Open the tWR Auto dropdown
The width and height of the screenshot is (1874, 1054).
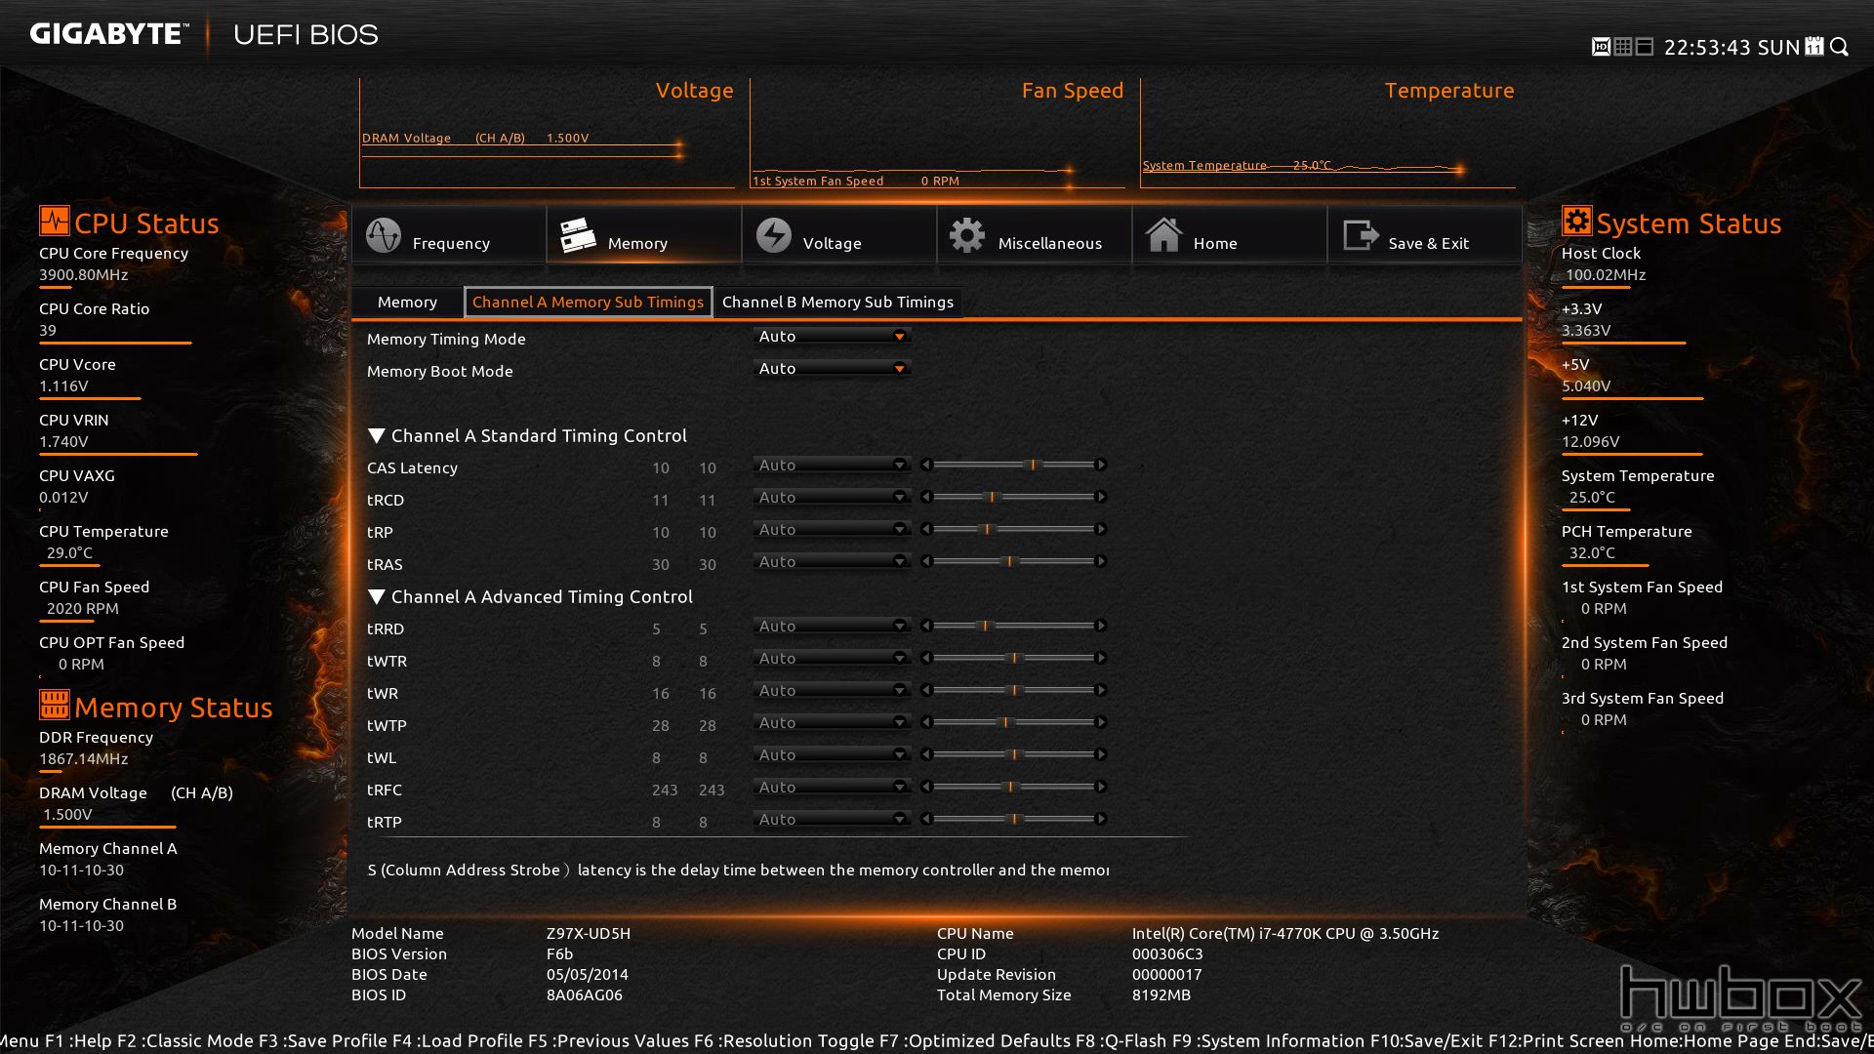click(832, 690)
